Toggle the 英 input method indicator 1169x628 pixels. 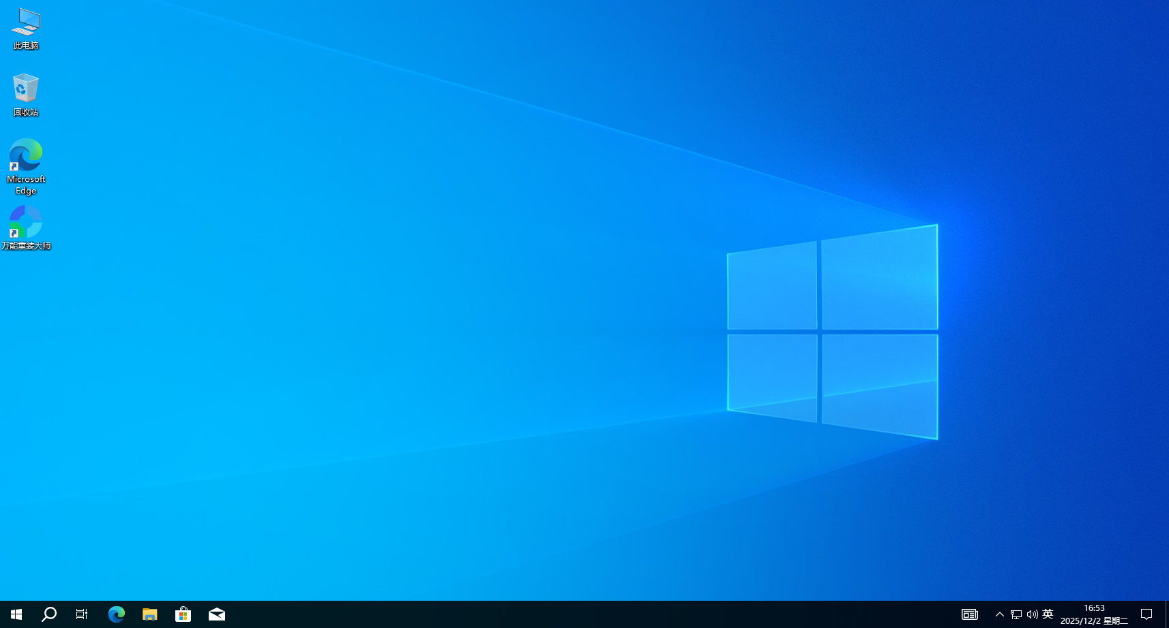[x=1048, y=614]
